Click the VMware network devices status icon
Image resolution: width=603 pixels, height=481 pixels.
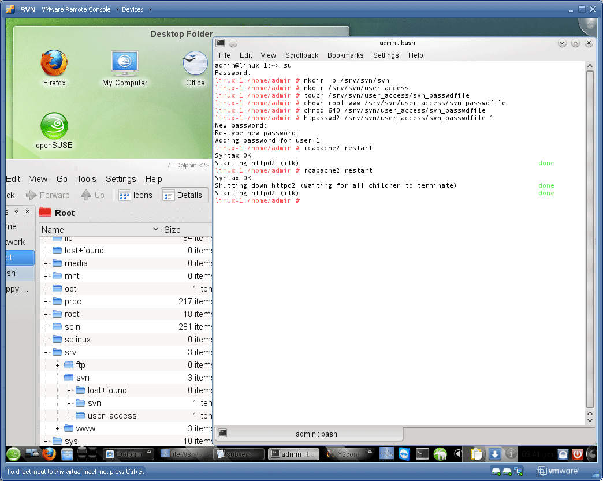tap(518, 471)
